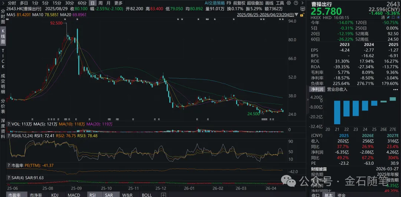
Task: Open 画线 drawing tools menu
Action: (270, 3)
